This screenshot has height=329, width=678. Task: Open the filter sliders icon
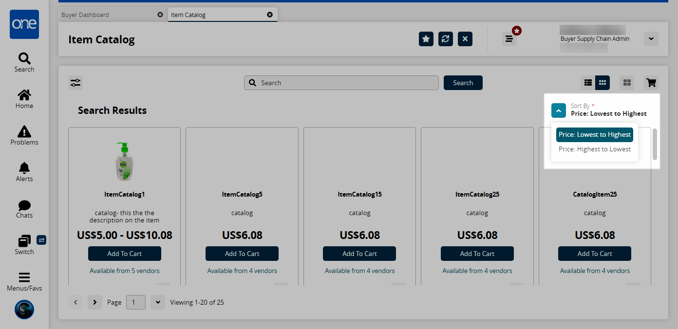coord(75,83)
